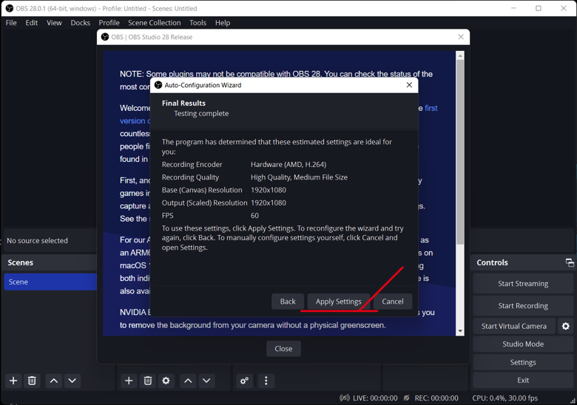Click the 'High Quality, Medium File Size' value
This screenshot has height=405, width=577.
(x=299, y=177)
